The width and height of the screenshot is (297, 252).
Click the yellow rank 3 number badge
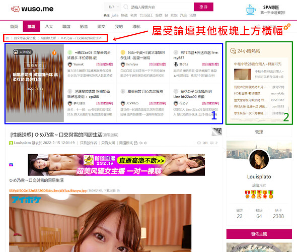pyautogui.click(x=123, y=52)
